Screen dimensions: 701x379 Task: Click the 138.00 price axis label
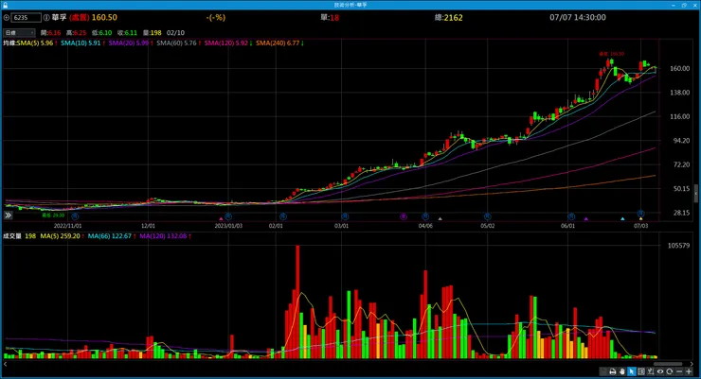[679, 93]
